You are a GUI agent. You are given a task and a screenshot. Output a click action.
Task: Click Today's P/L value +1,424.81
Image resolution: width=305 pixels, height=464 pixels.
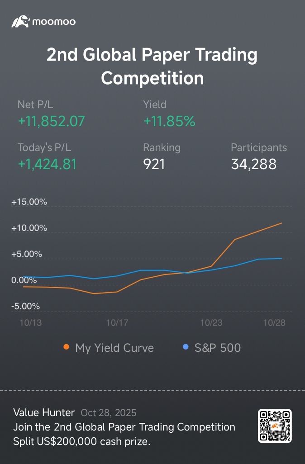pyautogui.click(x=47, y=164)
